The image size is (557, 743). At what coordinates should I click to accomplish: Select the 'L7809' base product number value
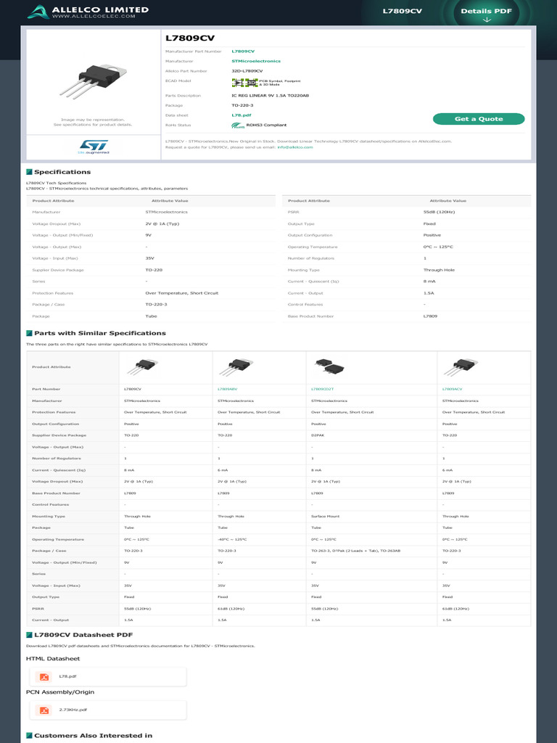click(x=430, y=316)
